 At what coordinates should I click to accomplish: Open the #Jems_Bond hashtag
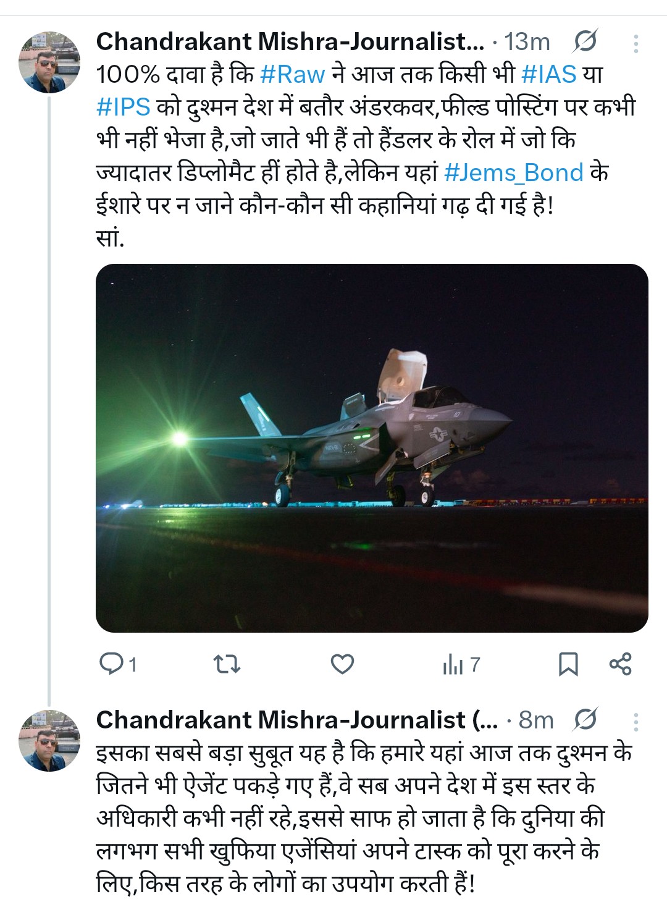tap(513, 172)
